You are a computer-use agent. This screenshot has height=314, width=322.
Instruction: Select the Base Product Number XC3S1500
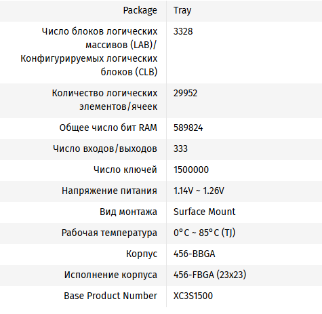tap(193, 296)
